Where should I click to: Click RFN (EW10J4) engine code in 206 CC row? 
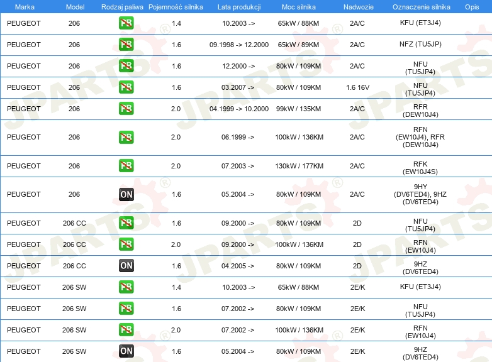420,246
